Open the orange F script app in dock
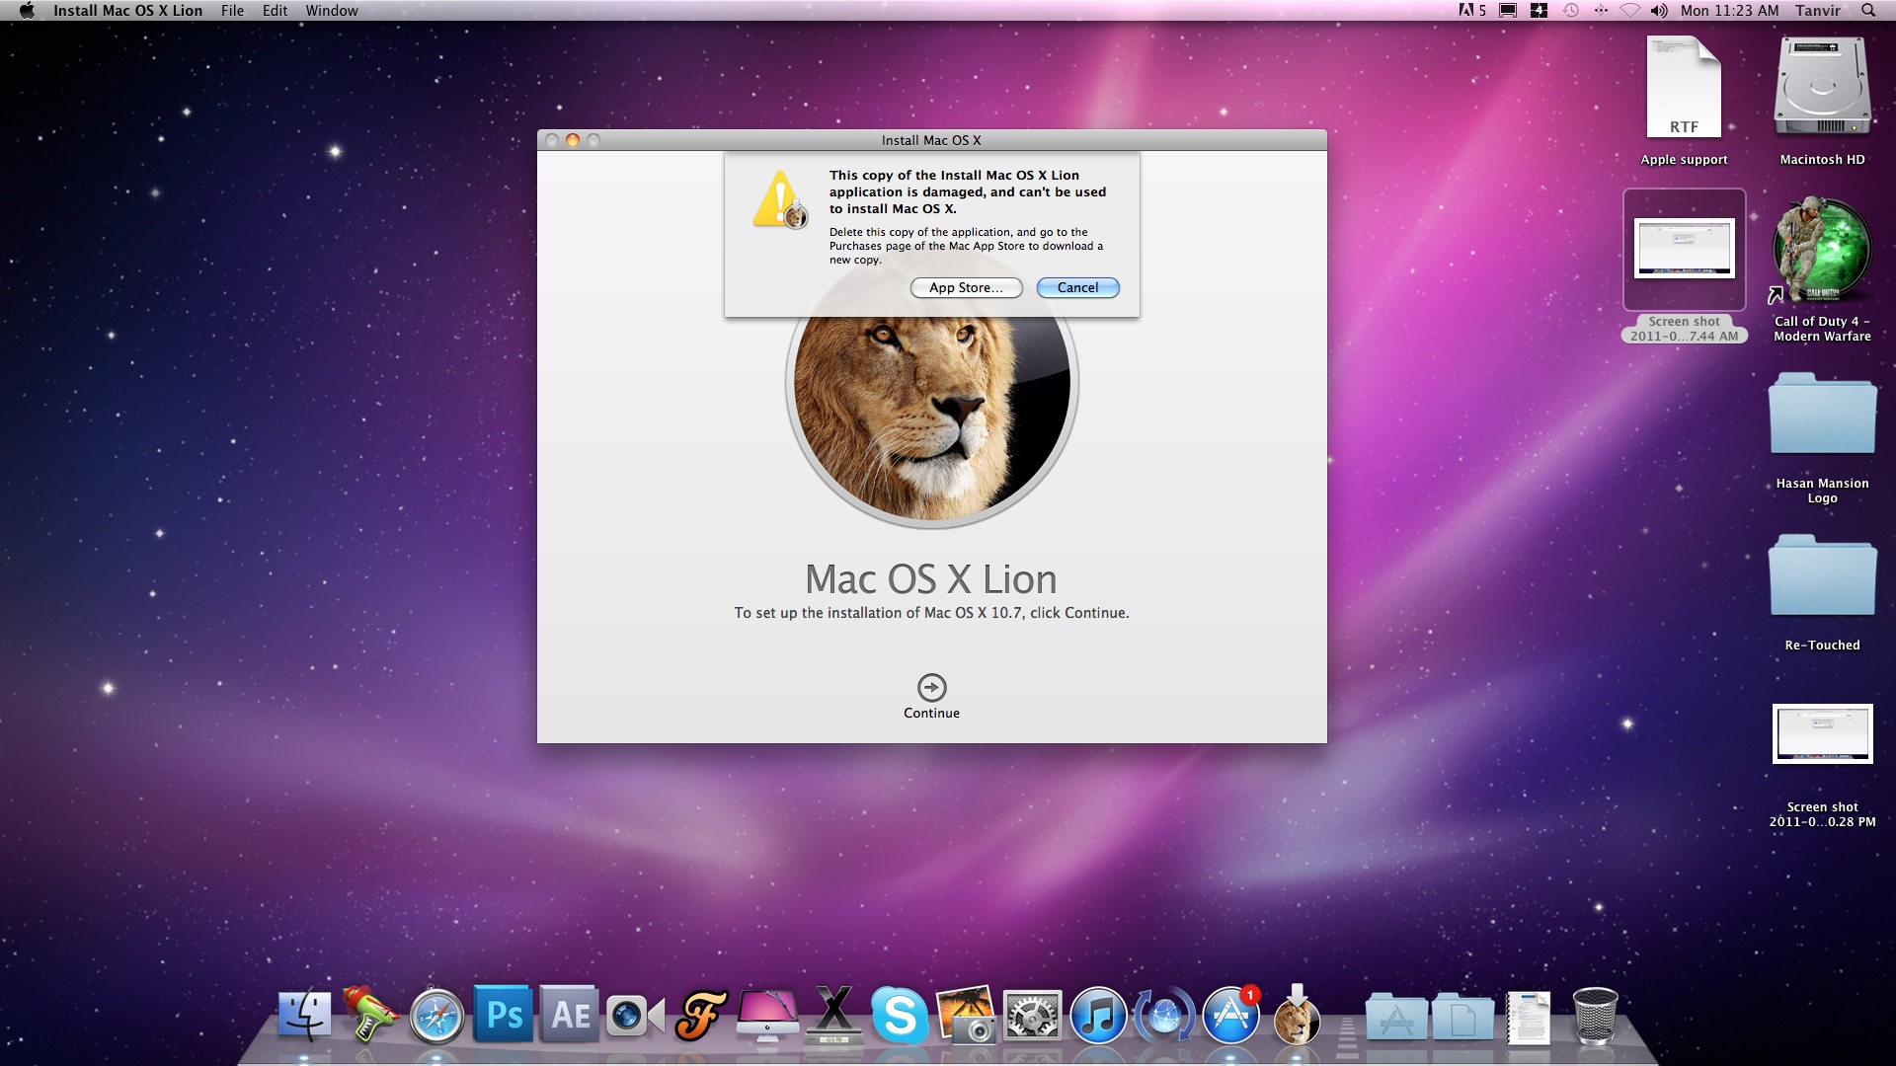The height and width of the screenshot is (1066, 1896). (701, 1015)
